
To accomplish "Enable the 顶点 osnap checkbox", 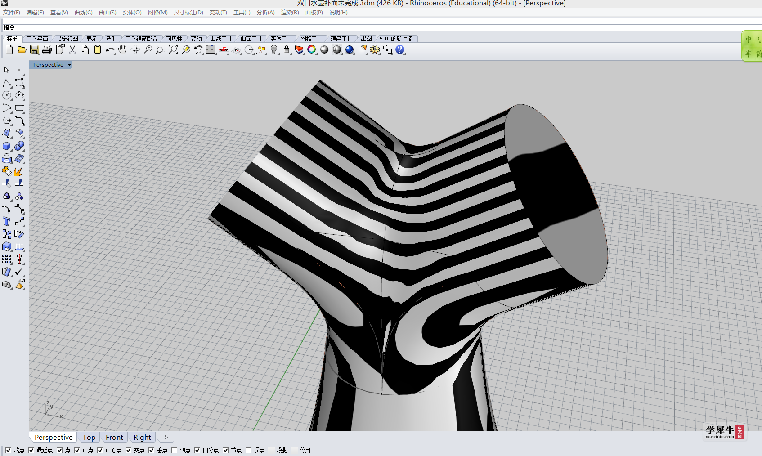I will pos(248,450).
